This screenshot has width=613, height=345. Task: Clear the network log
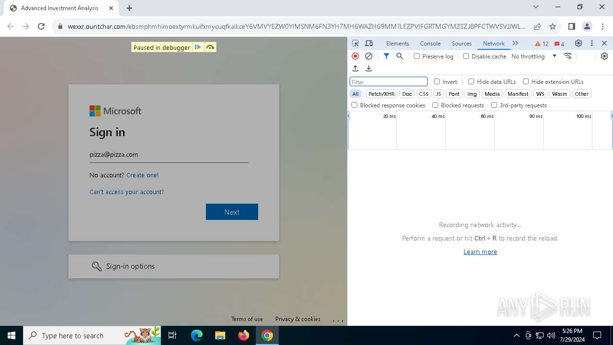[x=369, y=56]
